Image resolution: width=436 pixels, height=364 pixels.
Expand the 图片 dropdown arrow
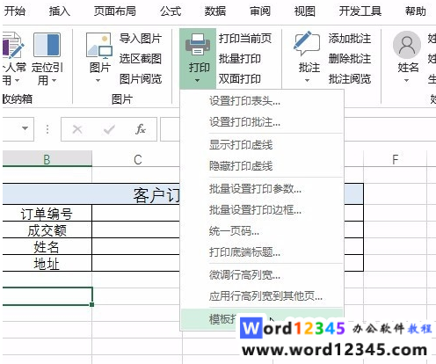point(98,80)
